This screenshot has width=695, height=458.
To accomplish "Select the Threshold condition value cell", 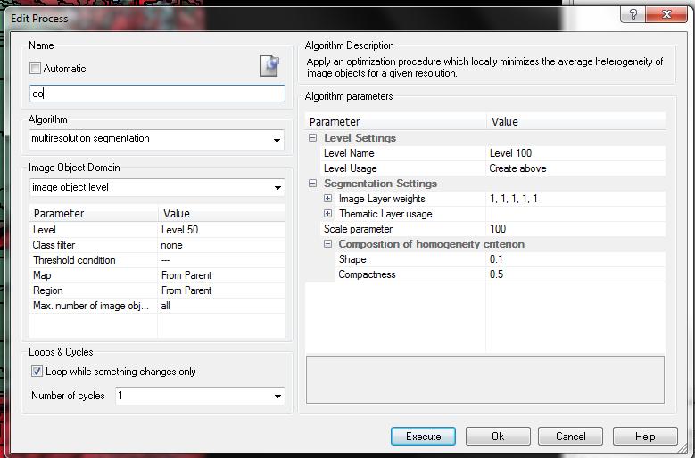I will pos(221,260).
